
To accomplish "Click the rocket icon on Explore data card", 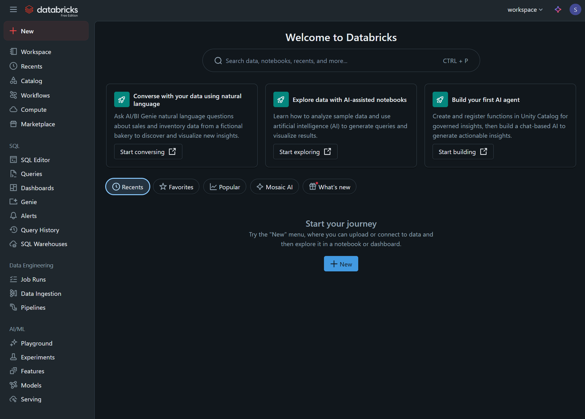I will click(x=281, y=99).
